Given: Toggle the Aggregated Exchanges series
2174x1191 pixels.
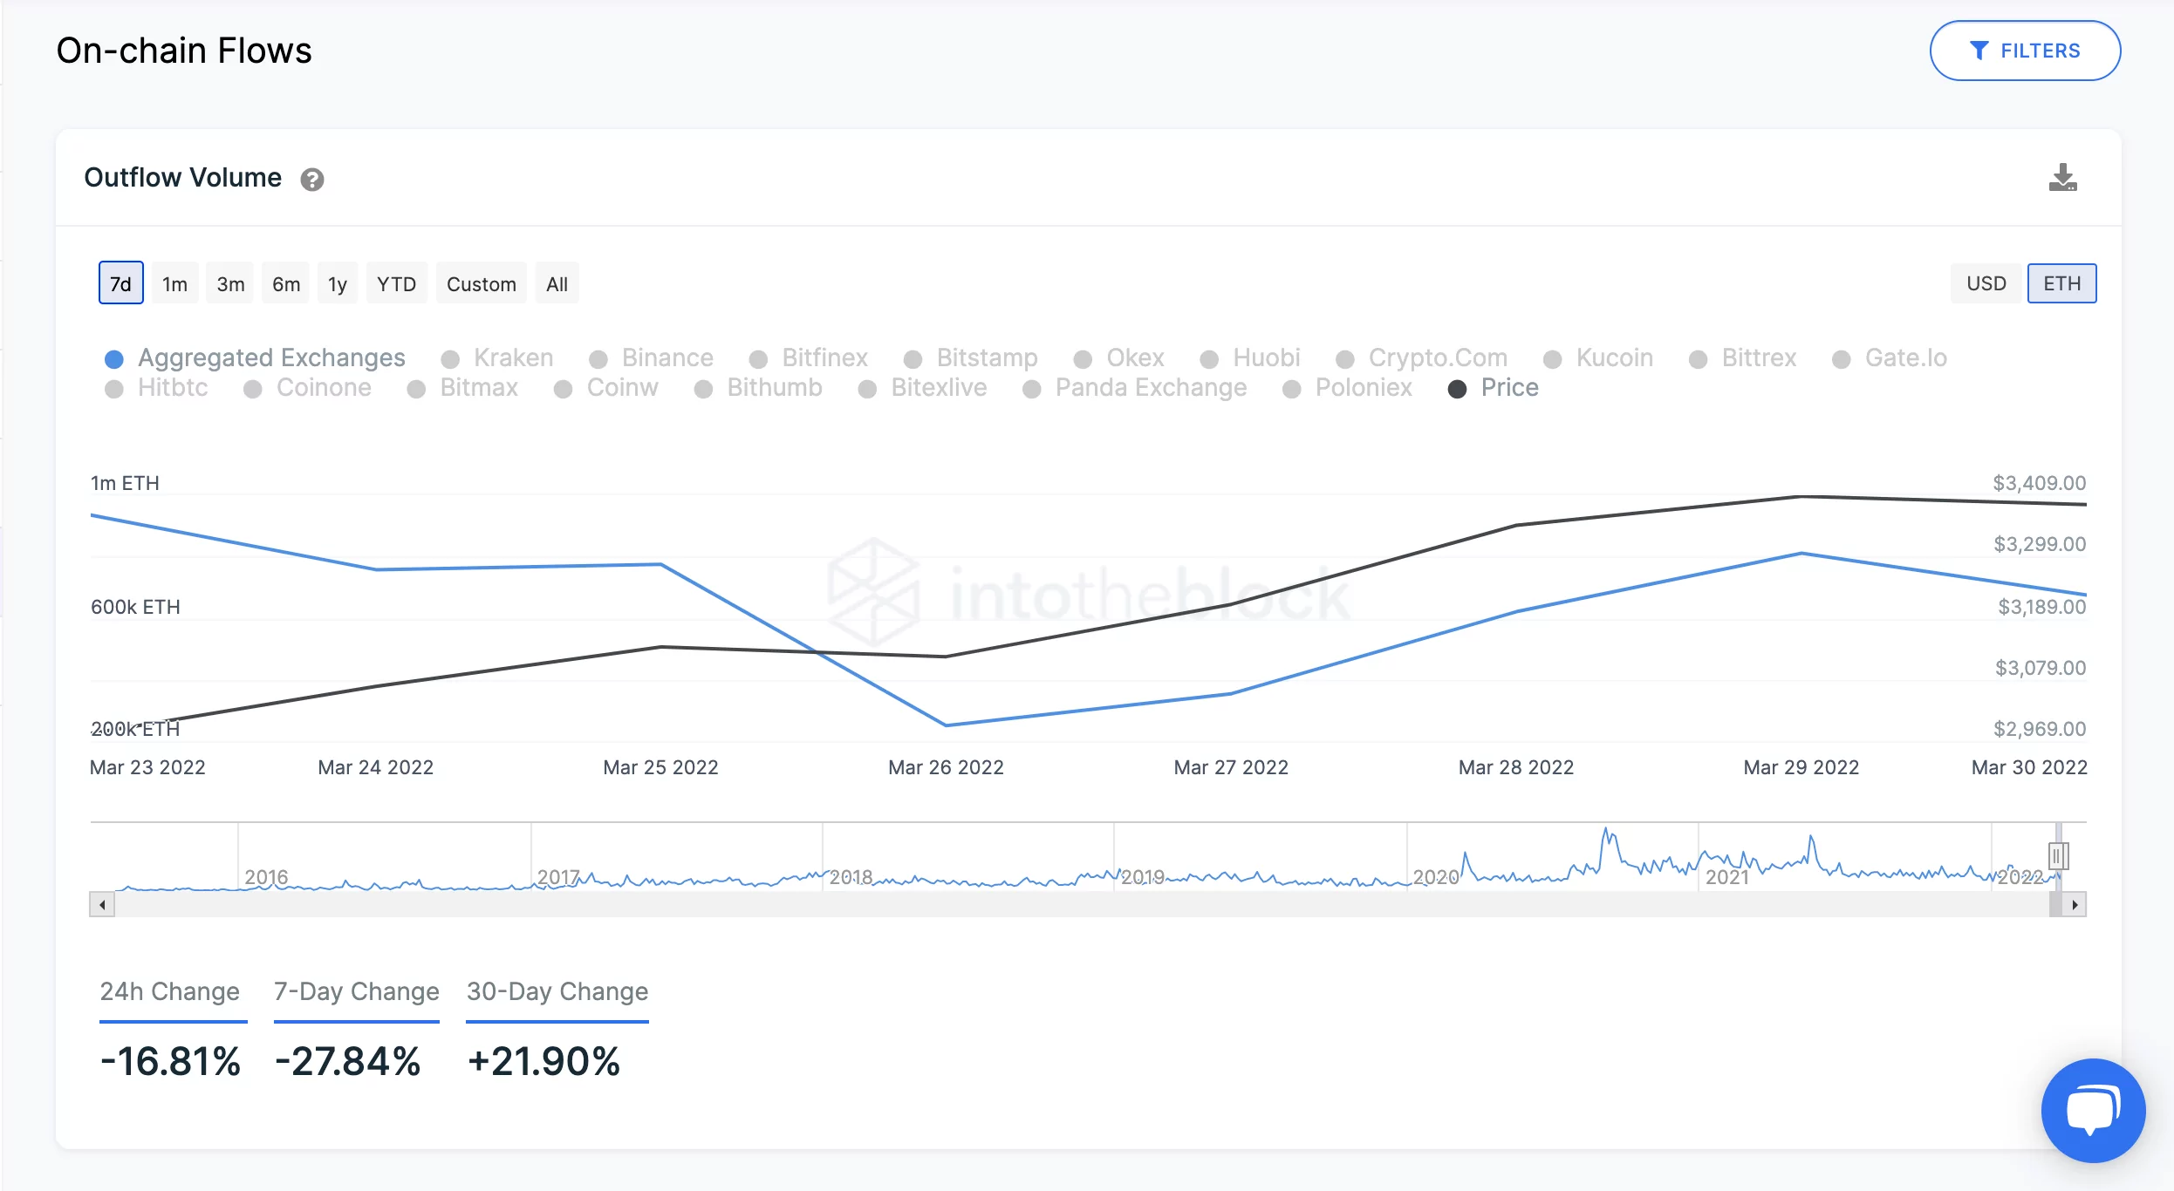Looking at the screenshot, I should coord(255,358).
